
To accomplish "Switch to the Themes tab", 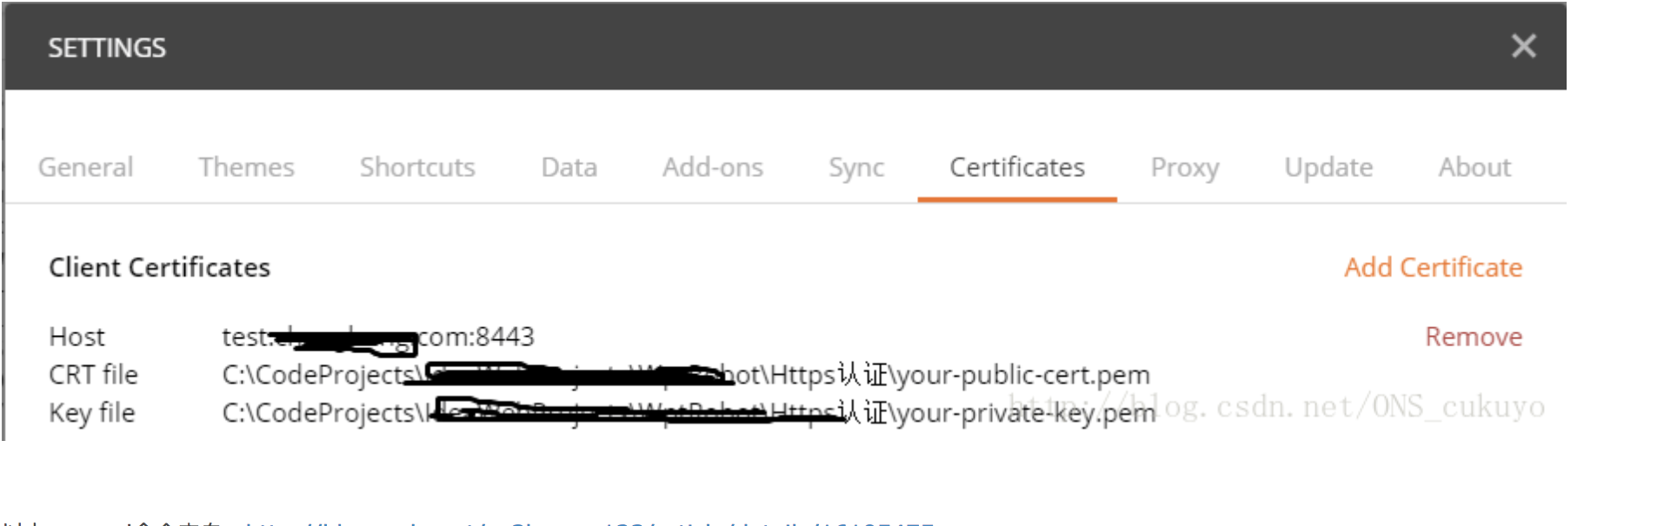I will [x=246, y=167].
